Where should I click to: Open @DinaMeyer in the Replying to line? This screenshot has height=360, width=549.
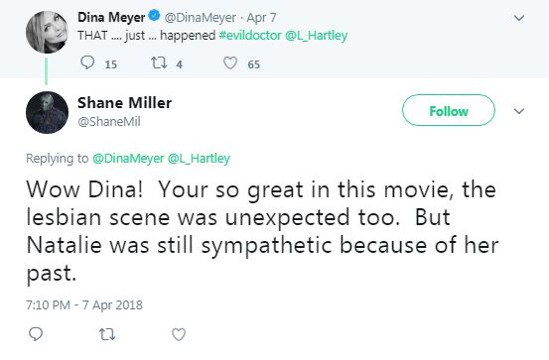tap(128, 159)
